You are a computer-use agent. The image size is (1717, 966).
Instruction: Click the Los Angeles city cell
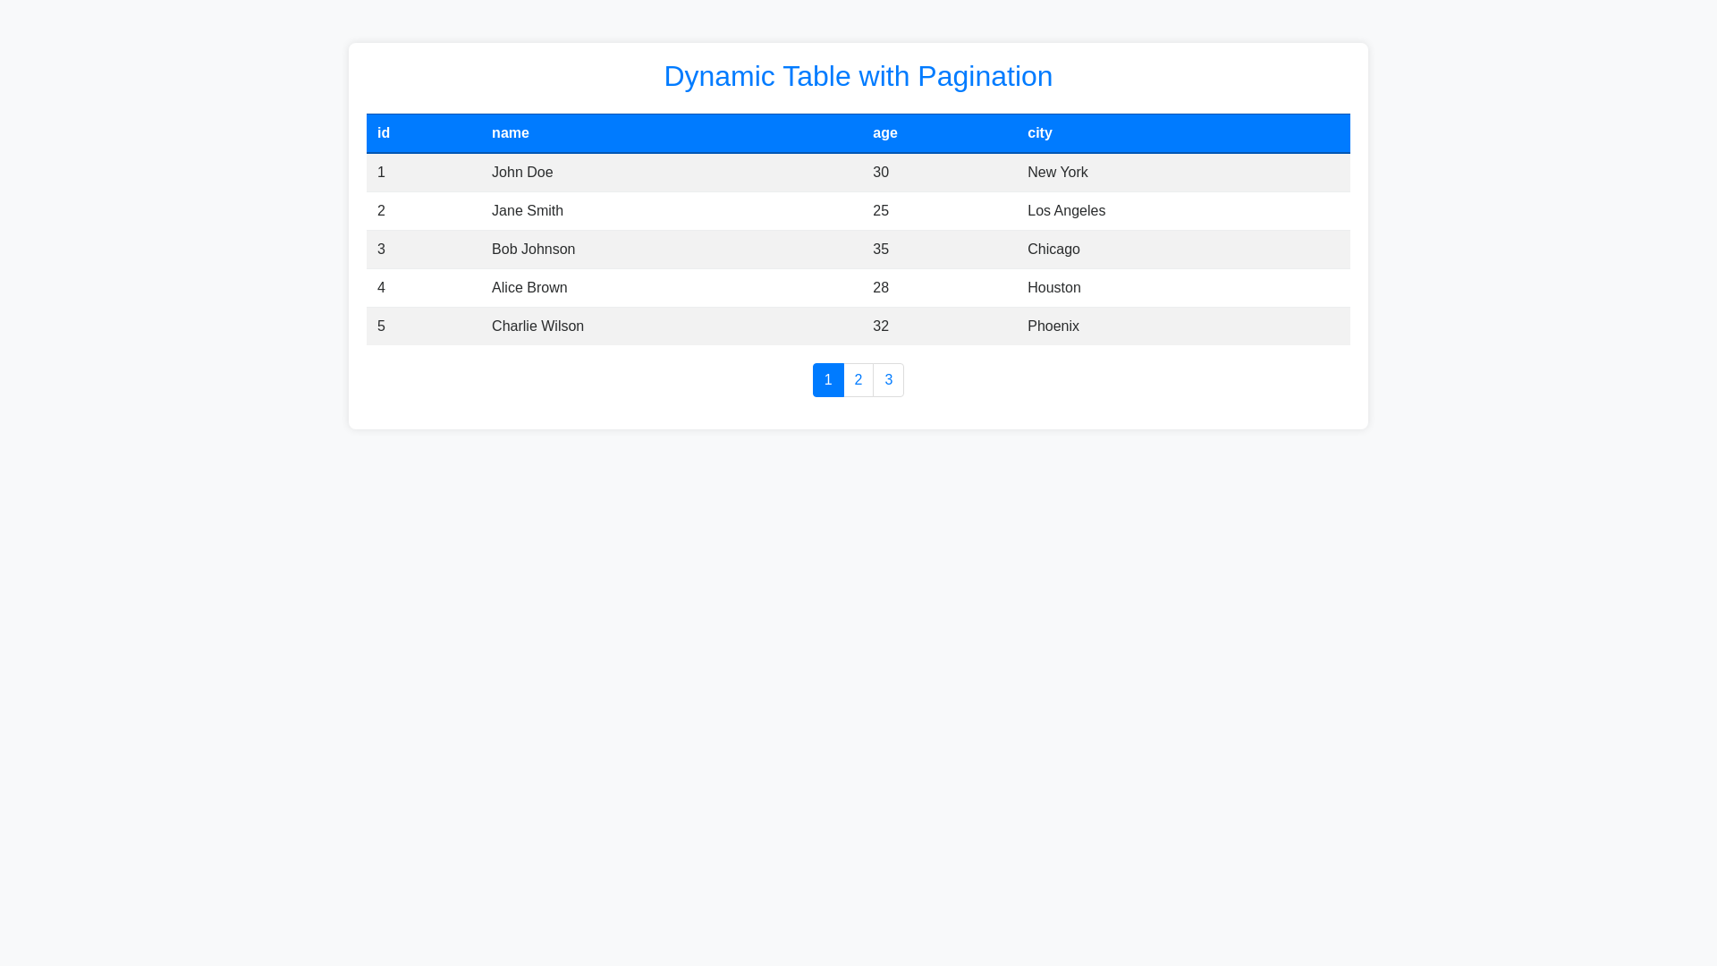(1183, 211)
